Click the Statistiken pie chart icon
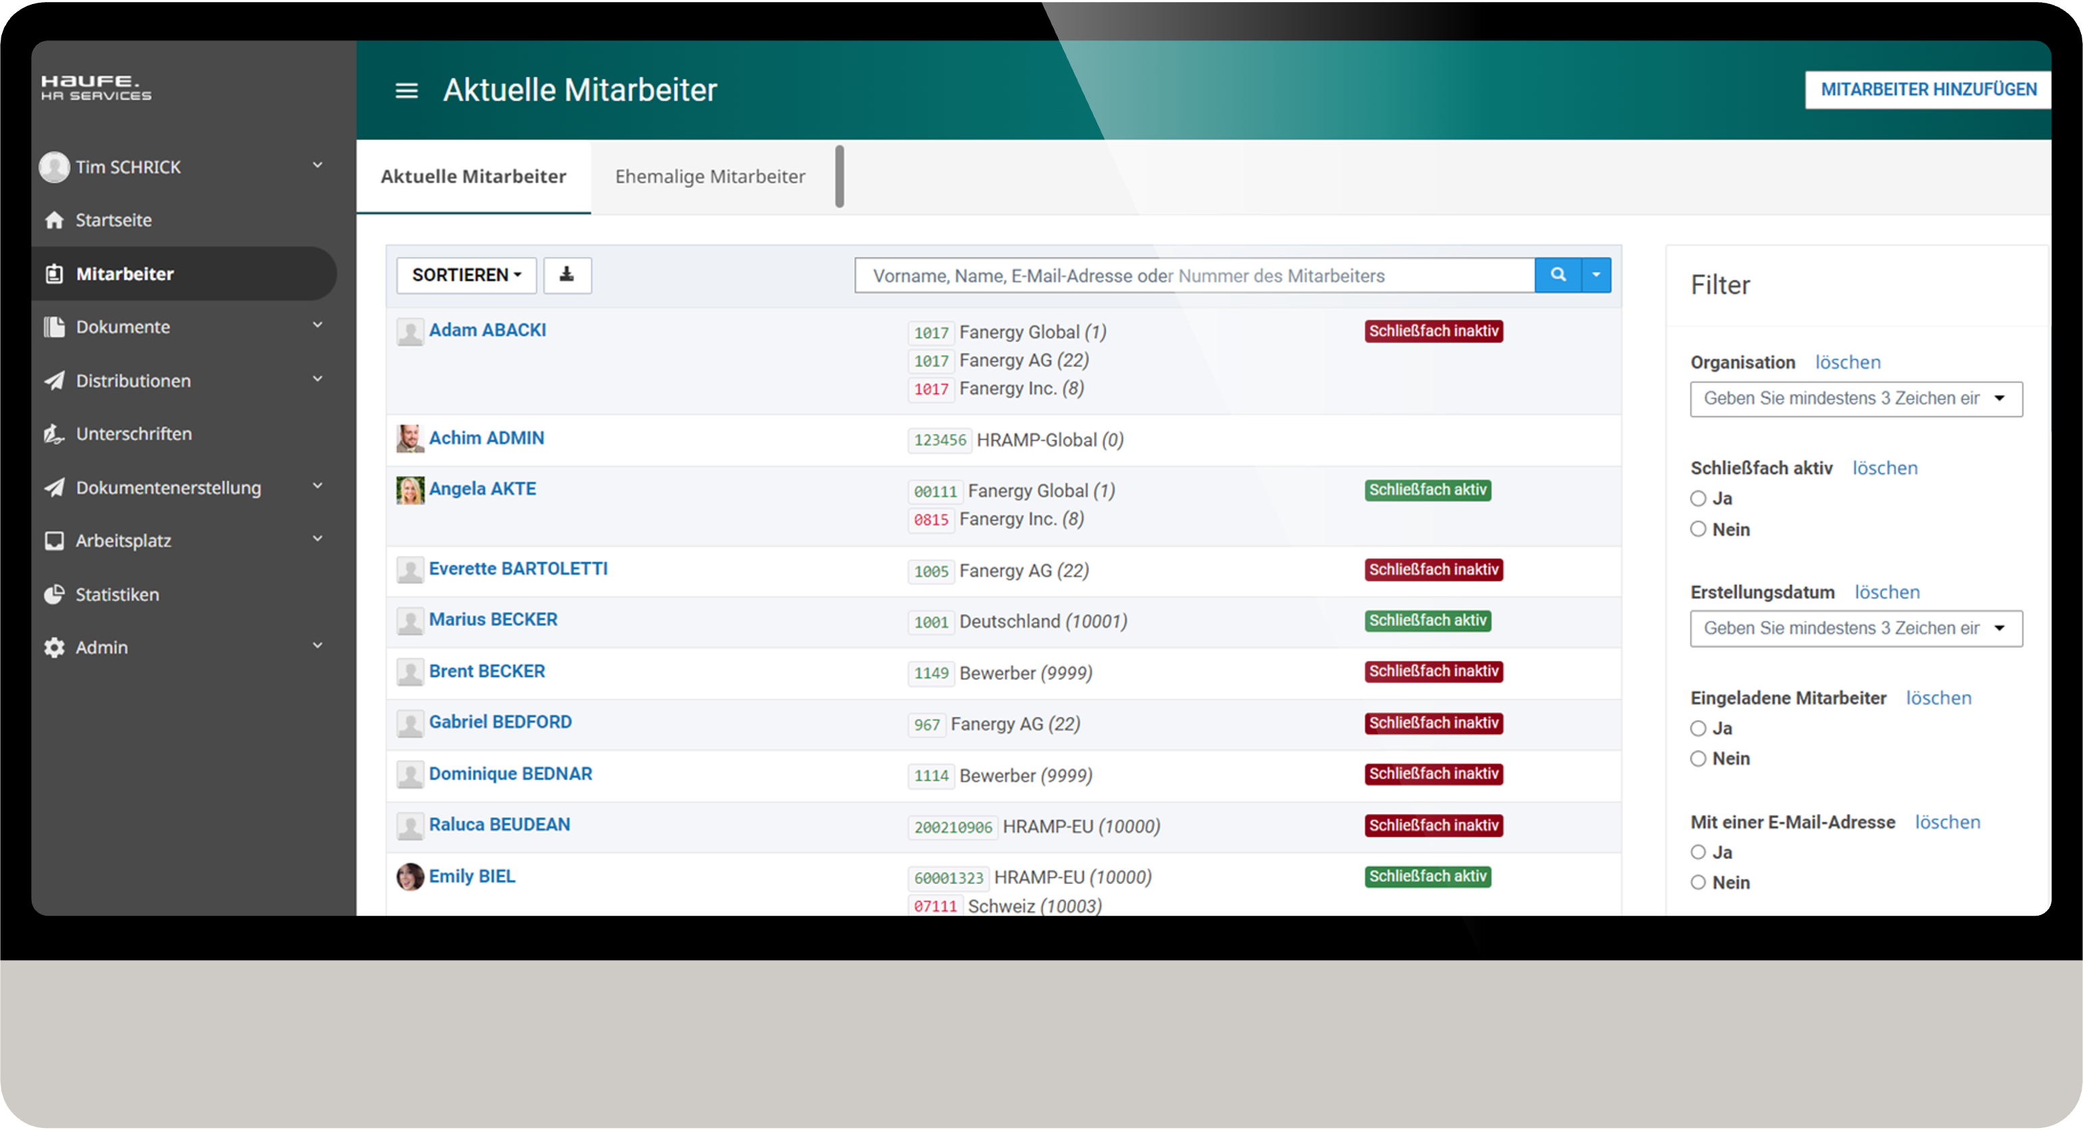Screen dimensions: 2083x1130 click(x=54, y=595)
